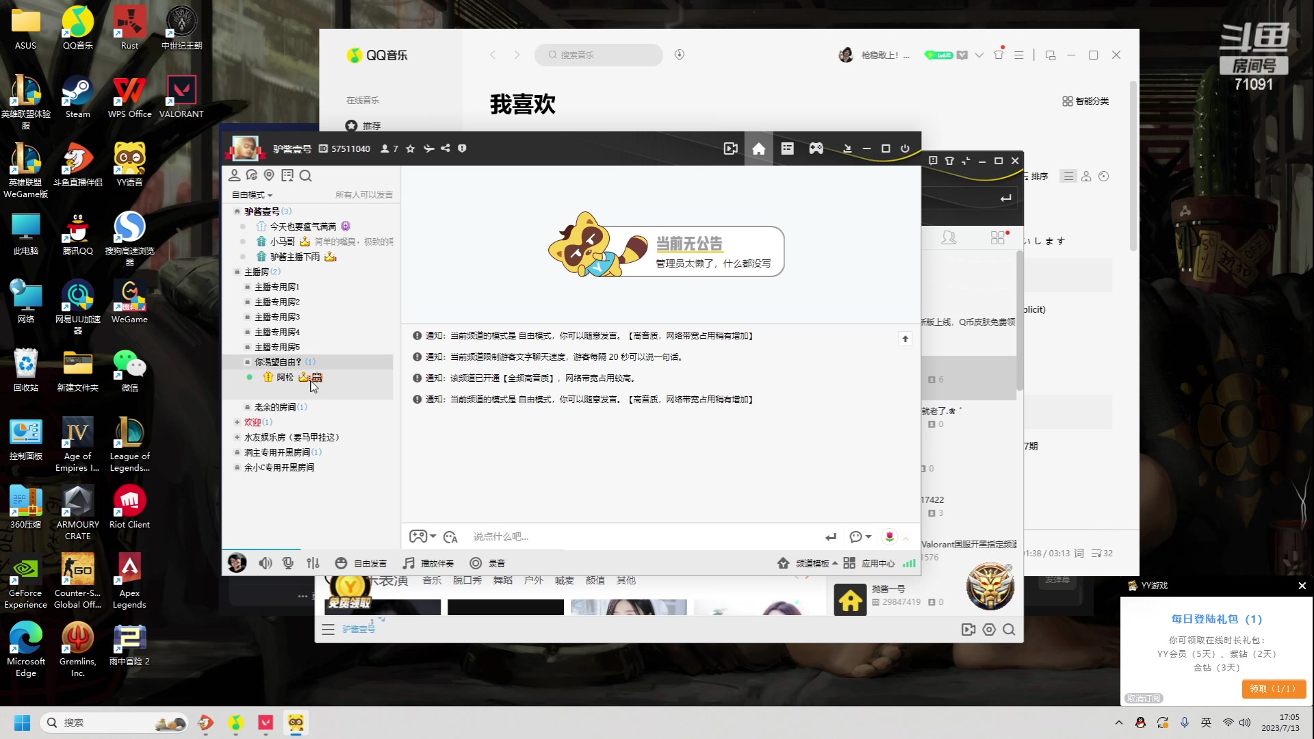
Task: Click the location pin icon in sidebar toolbar
Action: [x=269, y=176]
